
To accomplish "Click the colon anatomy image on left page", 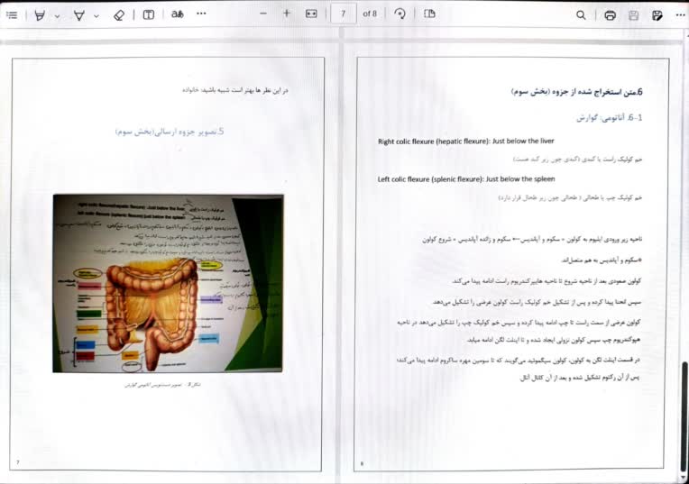I will click(x=168, y=283).
